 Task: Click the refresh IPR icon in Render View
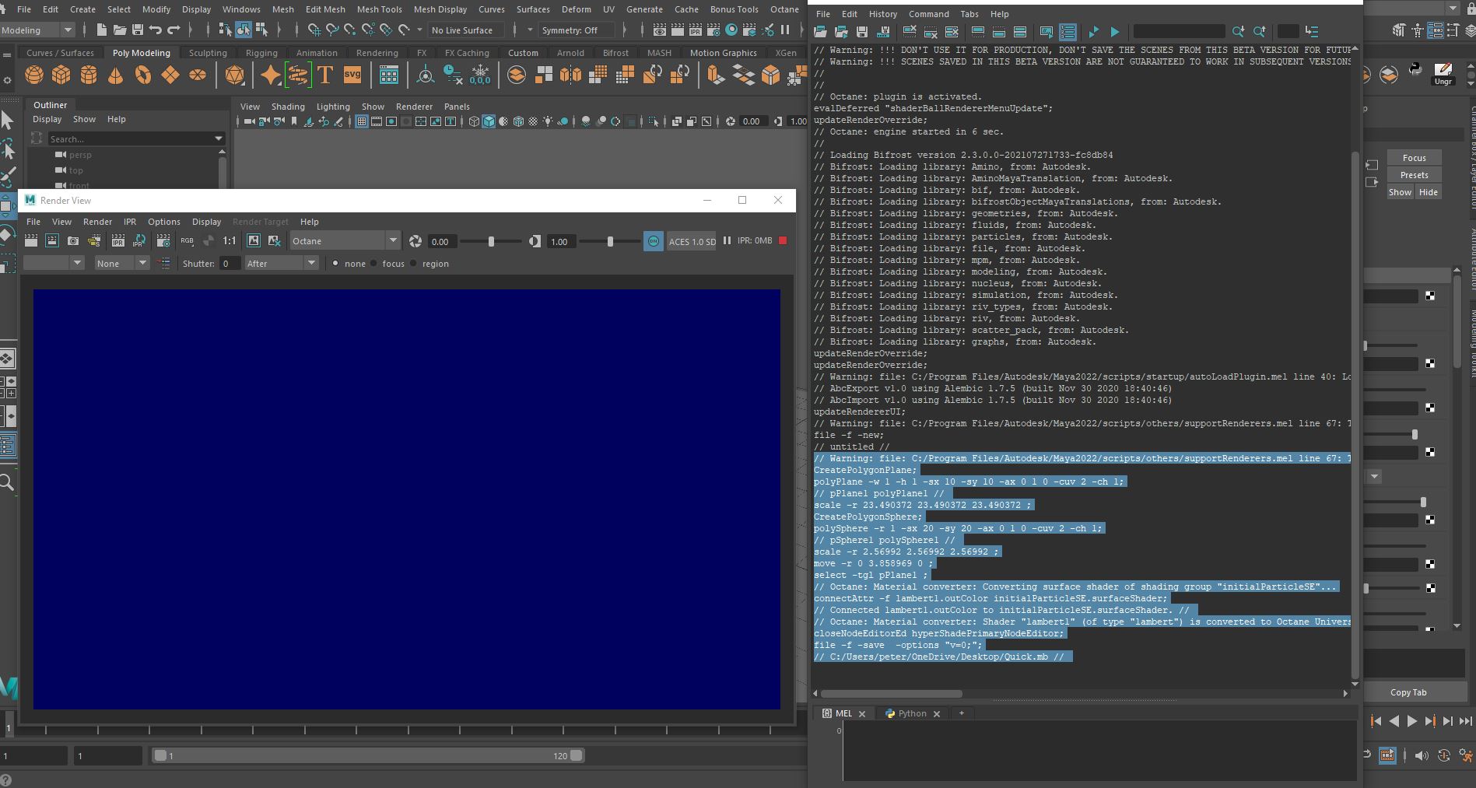point(140,241)
